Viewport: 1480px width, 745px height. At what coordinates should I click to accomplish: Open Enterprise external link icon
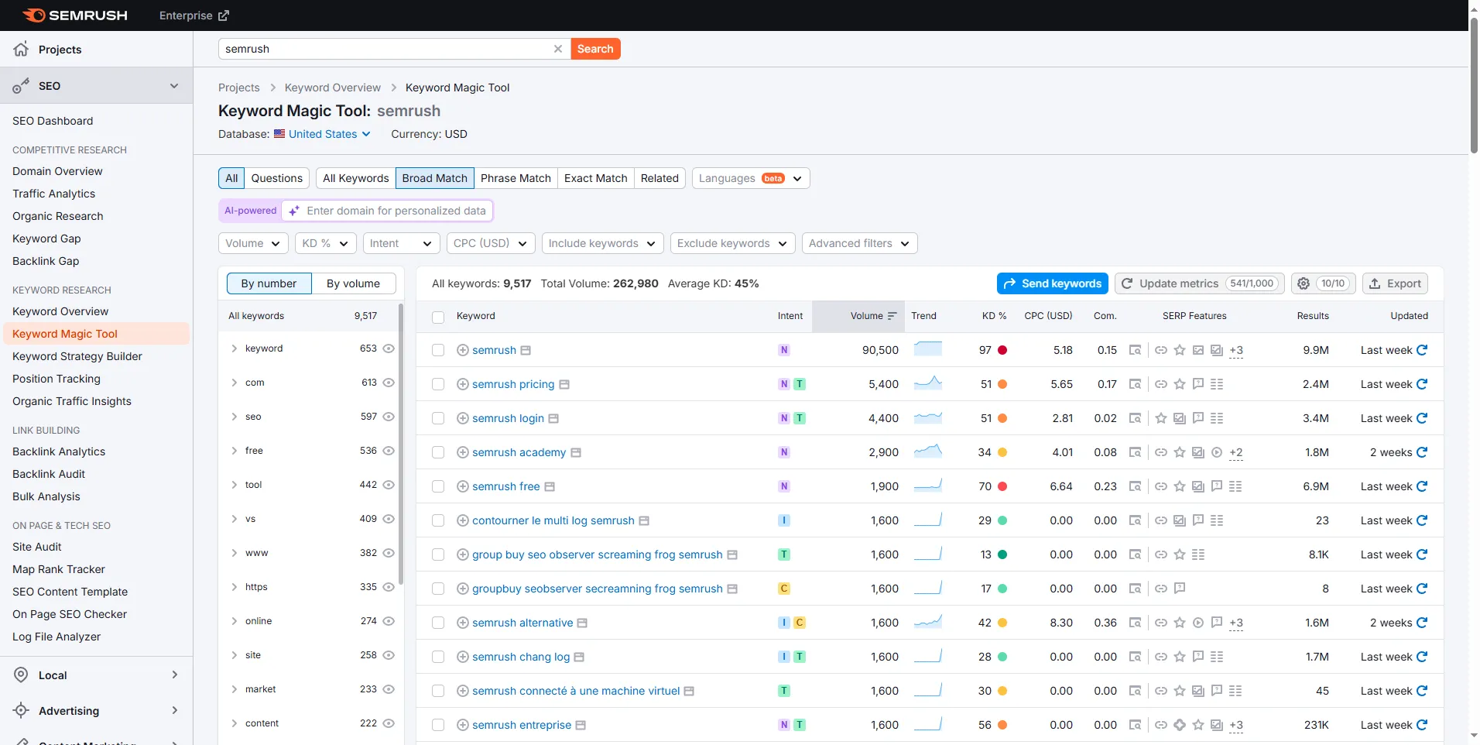point(224,15)
